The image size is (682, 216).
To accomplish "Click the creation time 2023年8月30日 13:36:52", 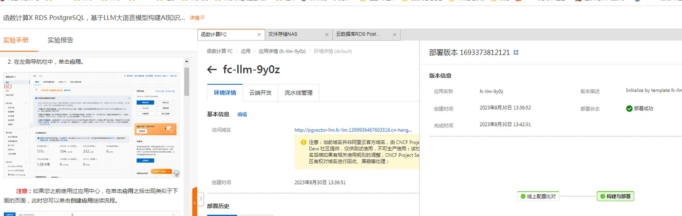I will [x=505, y=108].
